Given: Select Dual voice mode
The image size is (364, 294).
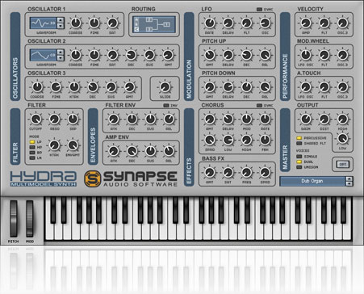Looking at the screenshot, I should tap(299, 162).
